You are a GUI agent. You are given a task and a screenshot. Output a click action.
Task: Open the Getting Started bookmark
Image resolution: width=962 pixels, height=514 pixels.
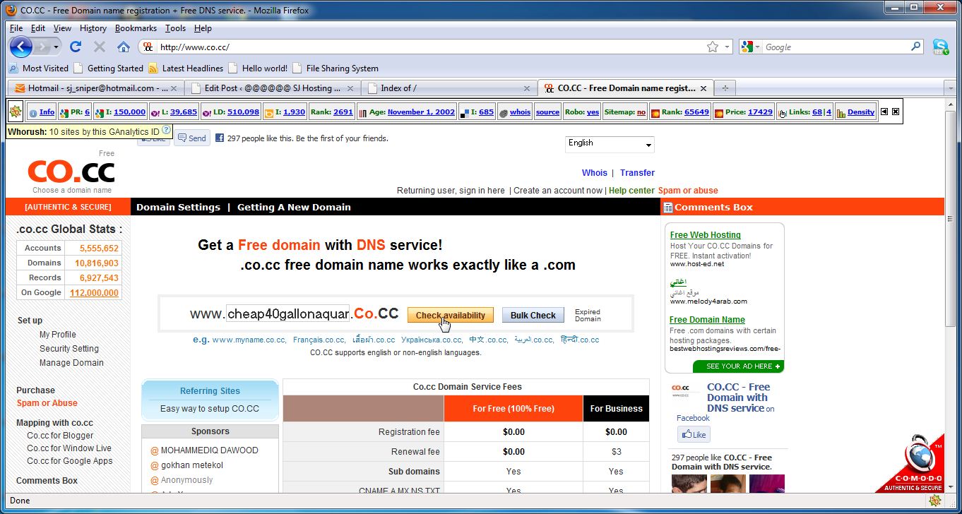(108, 68)
